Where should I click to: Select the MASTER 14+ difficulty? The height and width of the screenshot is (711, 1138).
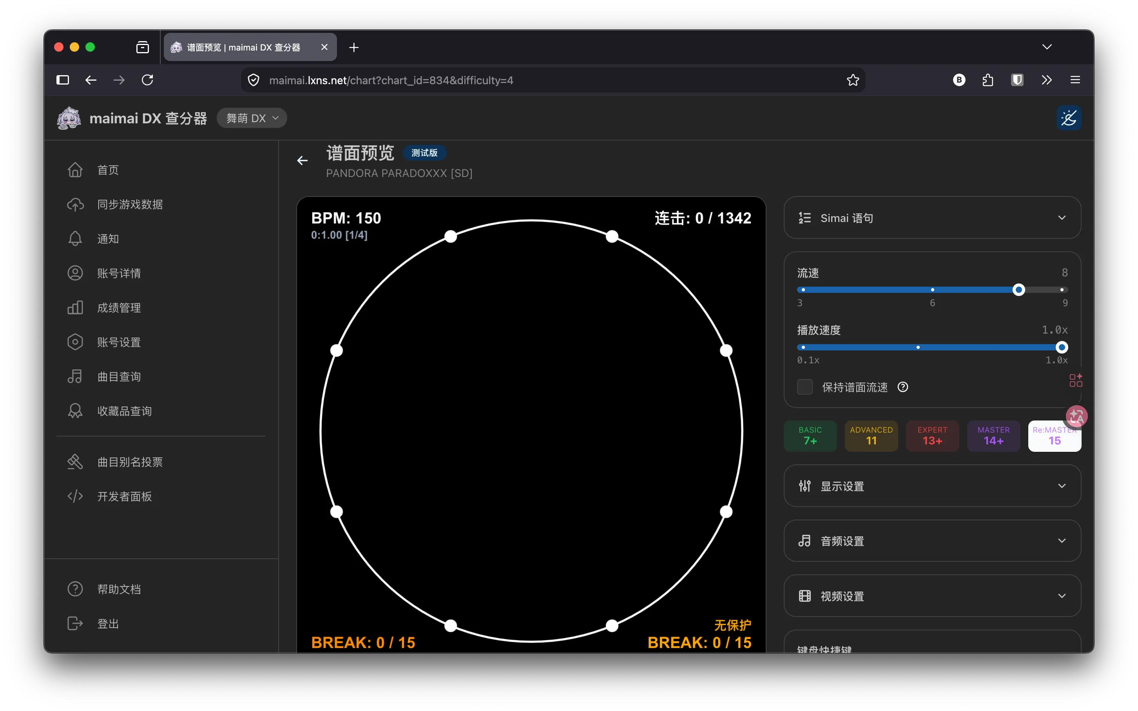click(993, 436)
